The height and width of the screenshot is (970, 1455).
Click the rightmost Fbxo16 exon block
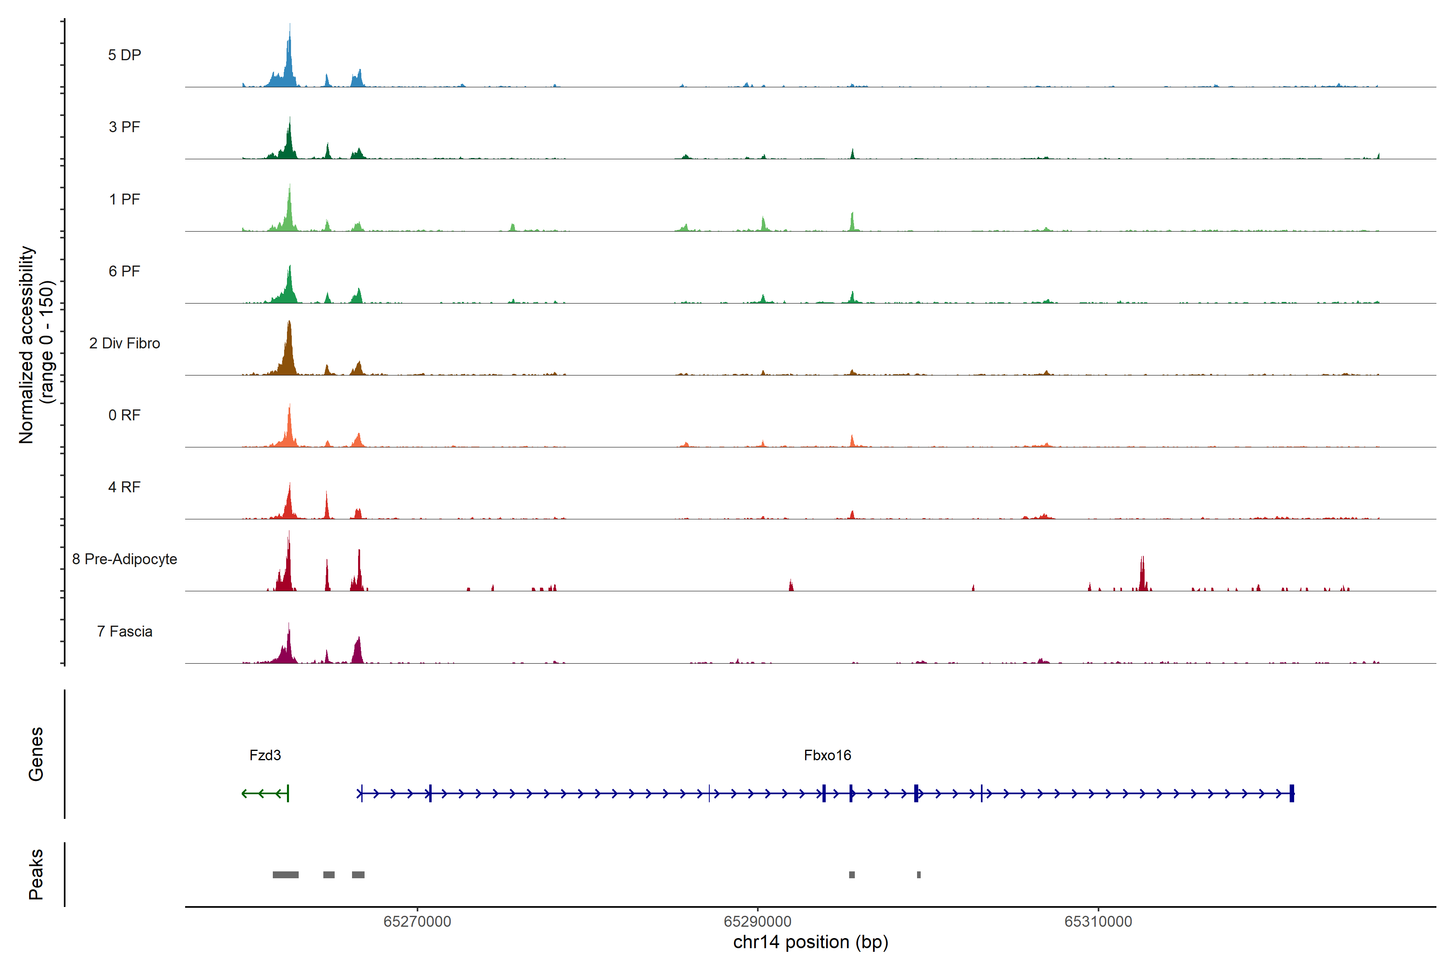coord(1292,793)
